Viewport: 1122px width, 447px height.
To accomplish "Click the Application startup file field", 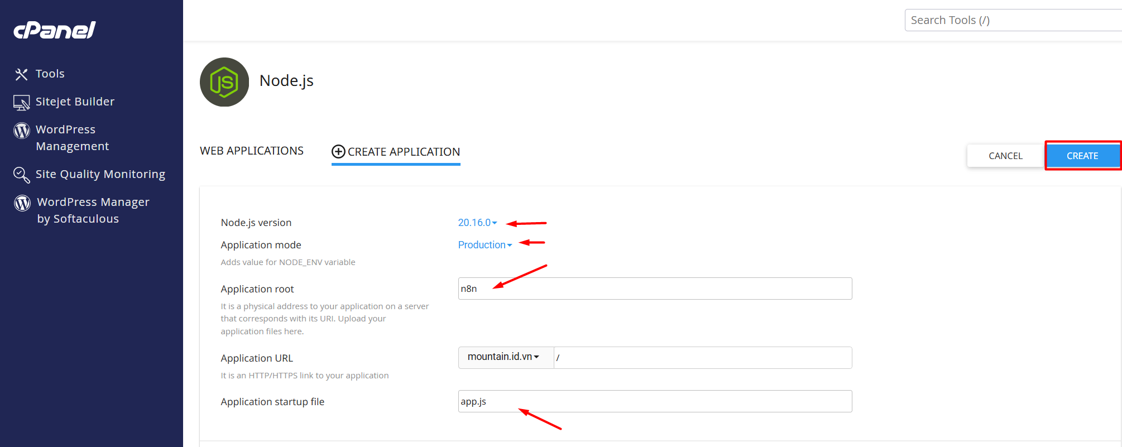I will pyautogui.click(x=655, y=401).
